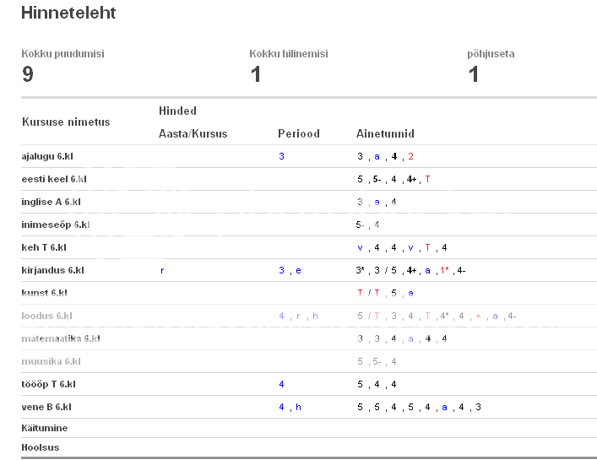Open eesti keel 6.kl course
597x460 pixels.
(54, 179)
